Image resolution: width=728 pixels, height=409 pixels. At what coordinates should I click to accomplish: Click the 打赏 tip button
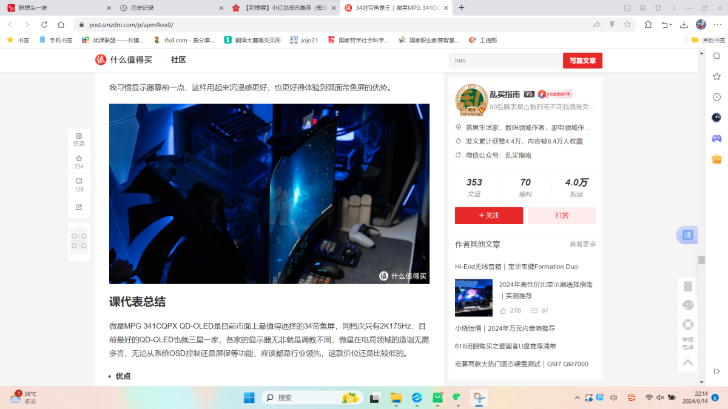pyautogui.click(x=562, y=216)
